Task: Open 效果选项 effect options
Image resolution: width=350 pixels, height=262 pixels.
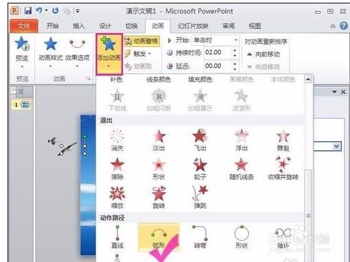Action: (78, 52)
